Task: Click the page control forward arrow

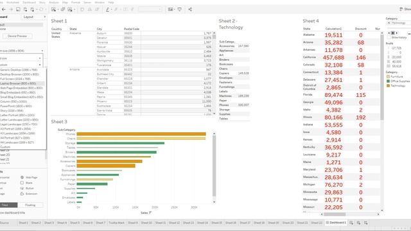Action: (397, 33)
